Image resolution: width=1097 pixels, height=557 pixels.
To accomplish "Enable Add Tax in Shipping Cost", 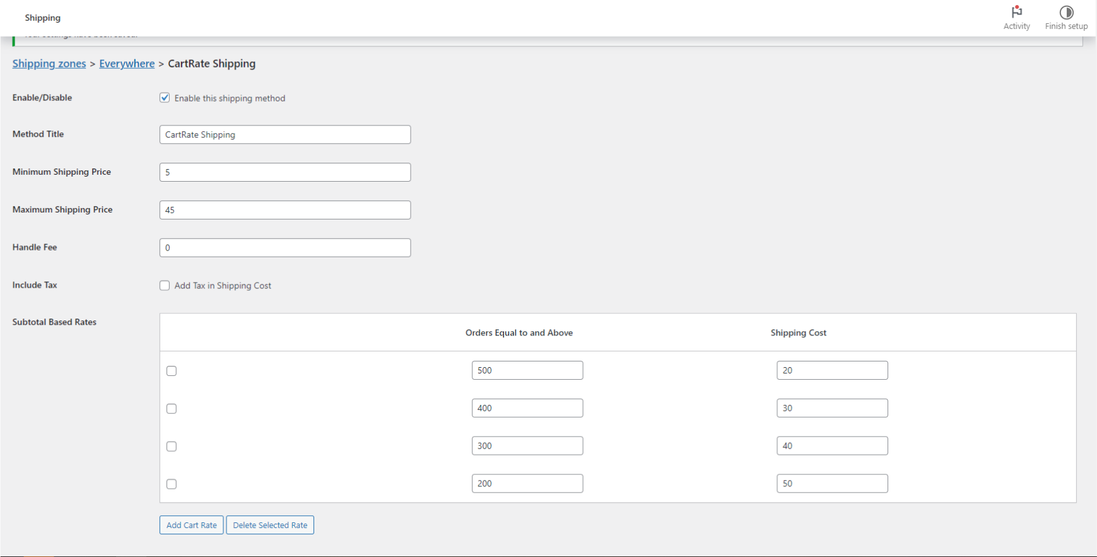I will click(x=165, y=286).
